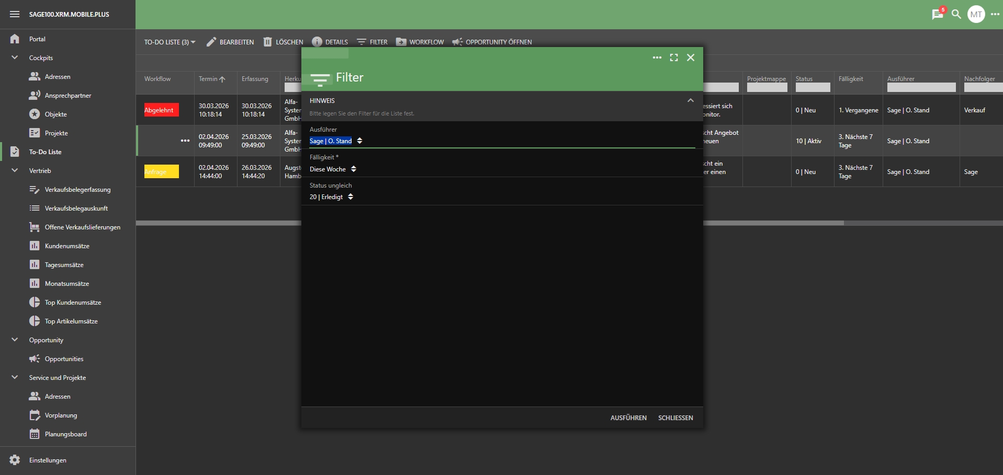Screen dimensions: 1003x475
Task: Open Planungsboard in the sidebar
Action: [65, 434]
